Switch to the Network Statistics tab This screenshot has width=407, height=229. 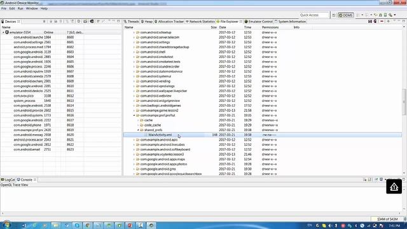pos(200,22)
